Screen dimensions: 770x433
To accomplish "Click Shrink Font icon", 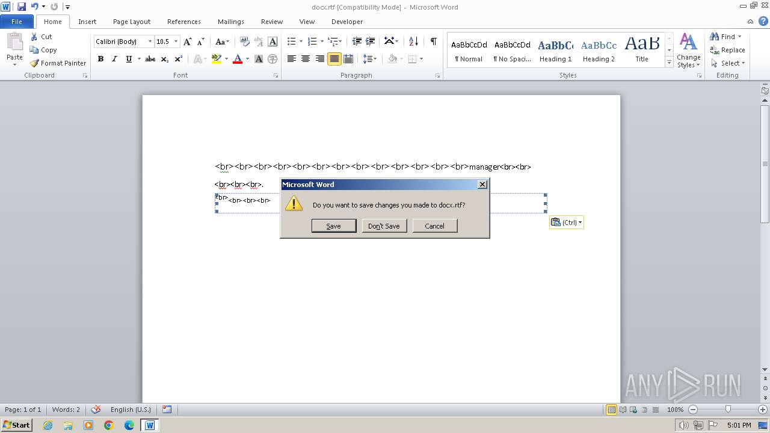I will (x=201, y=41).
